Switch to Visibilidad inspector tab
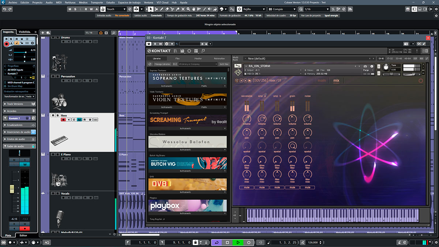 (x=25, y=32)
